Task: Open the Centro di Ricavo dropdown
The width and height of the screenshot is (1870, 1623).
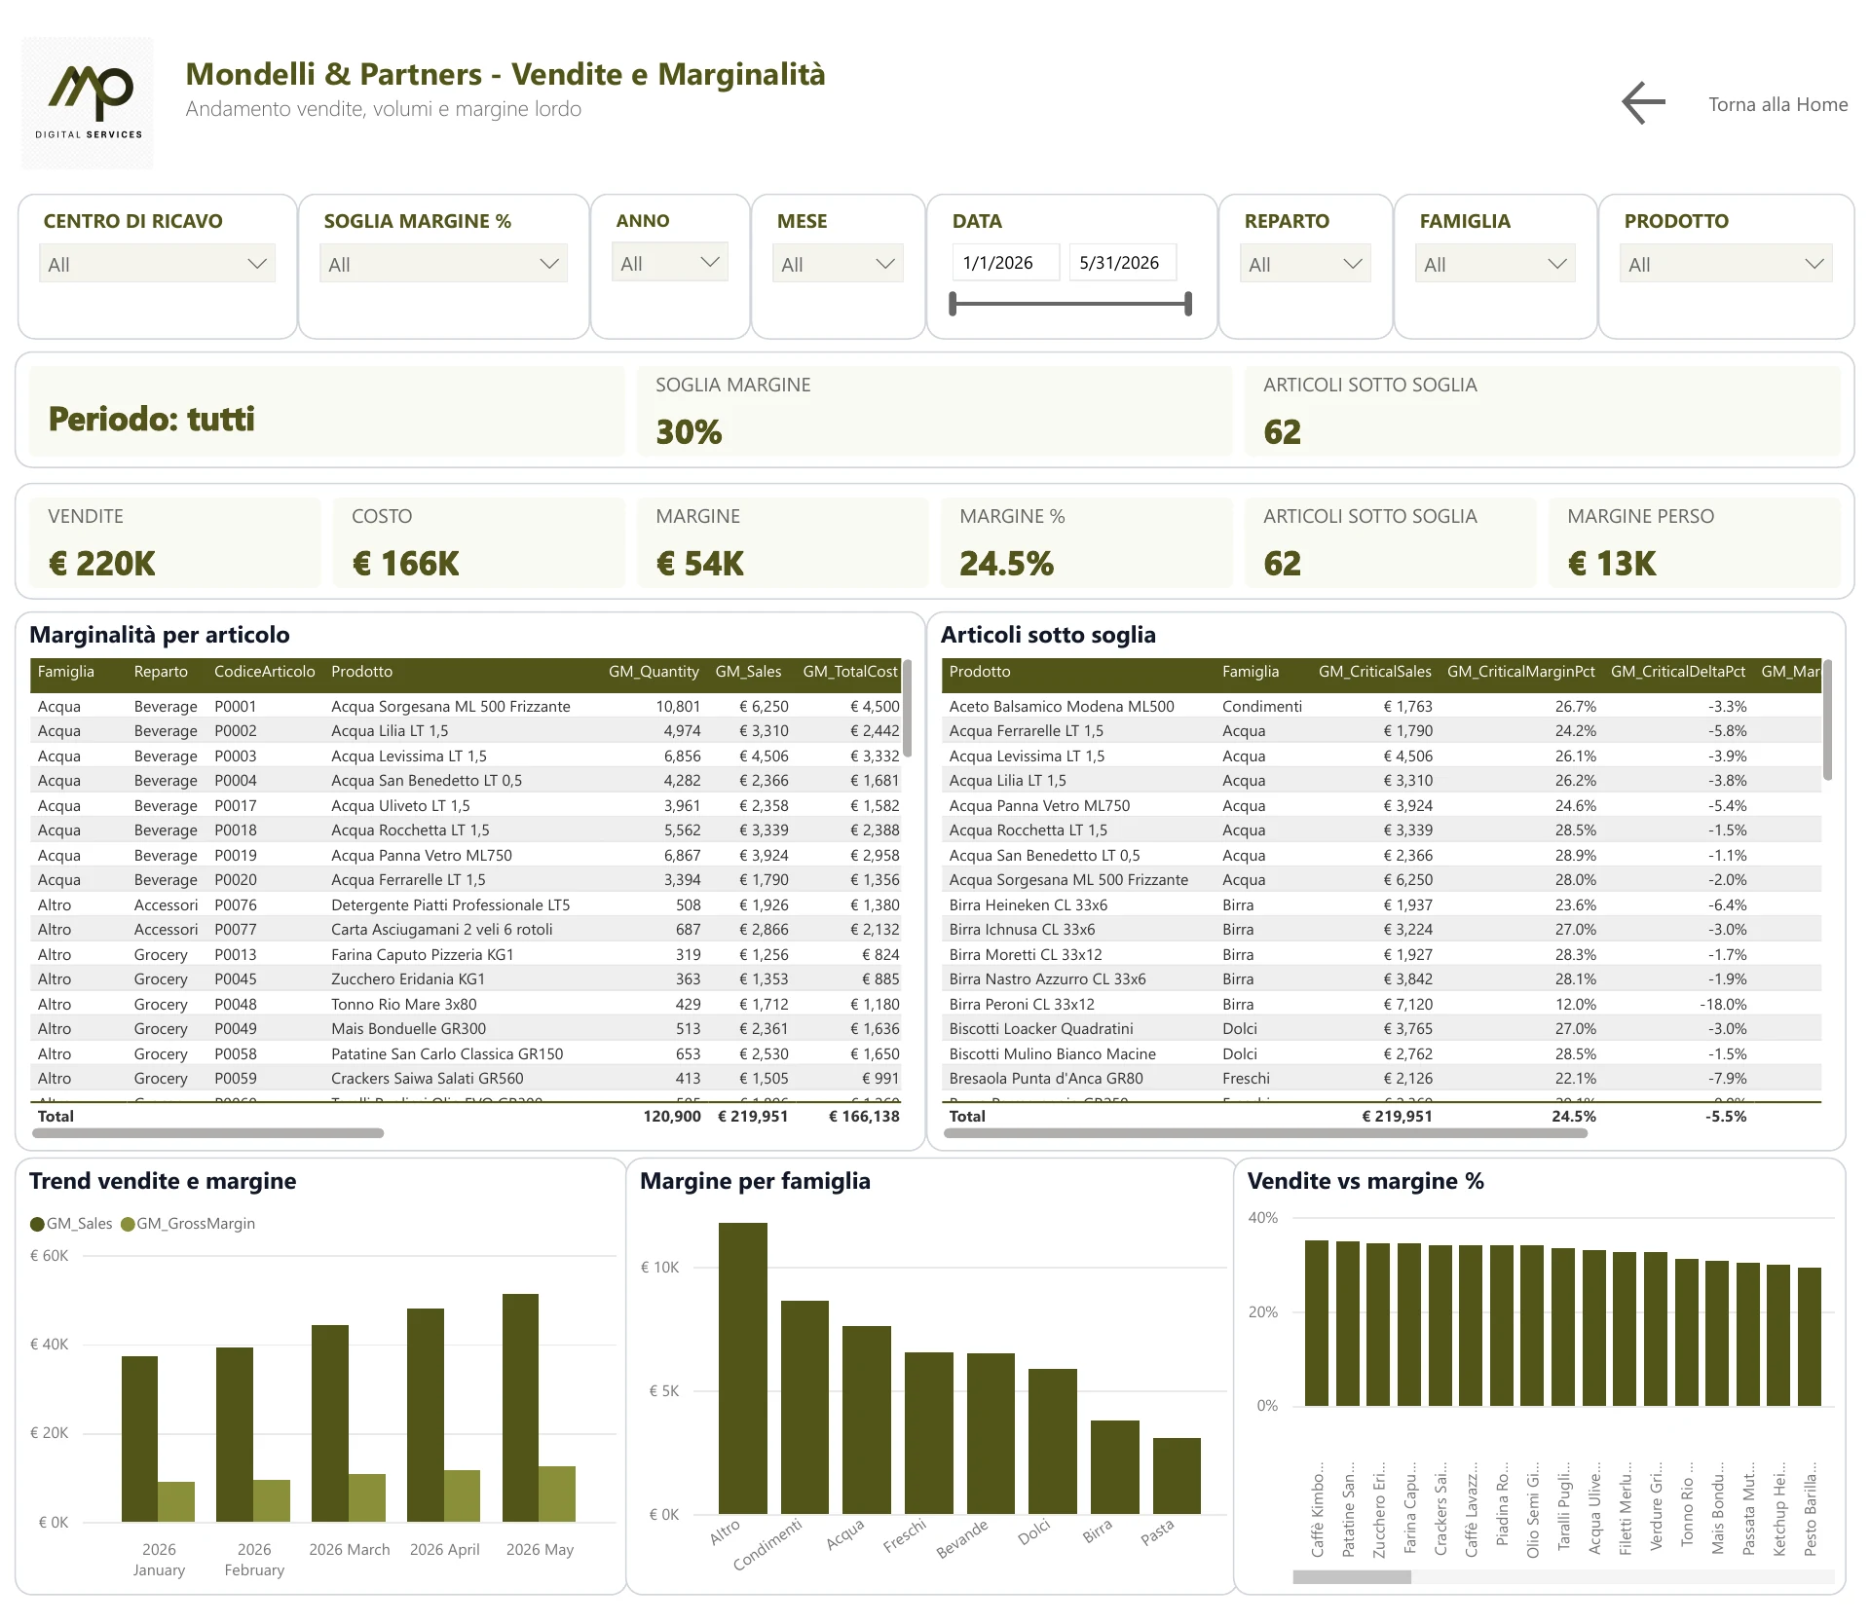Action: [157, 264]
